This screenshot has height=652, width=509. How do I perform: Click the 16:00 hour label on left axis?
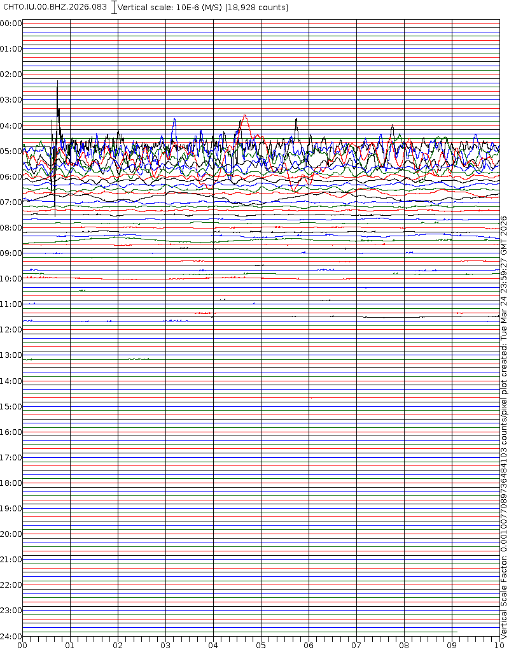click(11, 432)
